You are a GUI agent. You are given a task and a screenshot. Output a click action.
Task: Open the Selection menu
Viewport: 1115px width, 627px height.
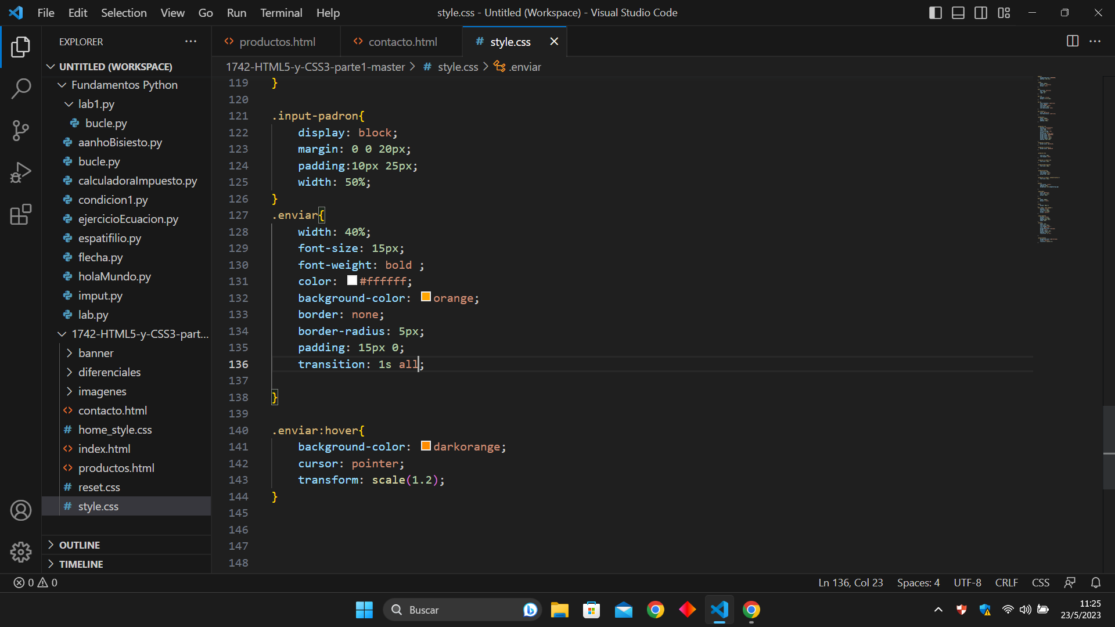click(124, 13)
